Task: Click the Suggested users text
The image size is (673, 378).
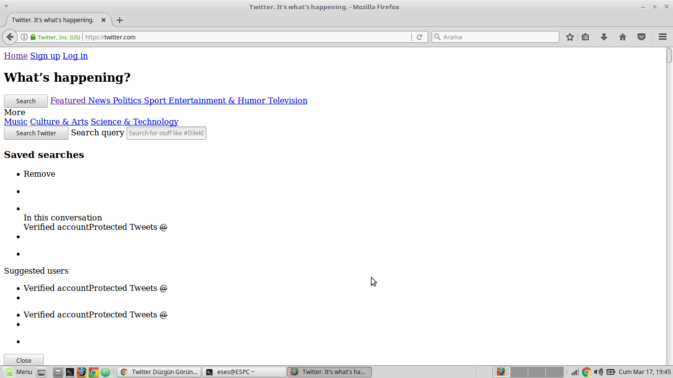Action: pyautogui.click(x=36, y=271)
